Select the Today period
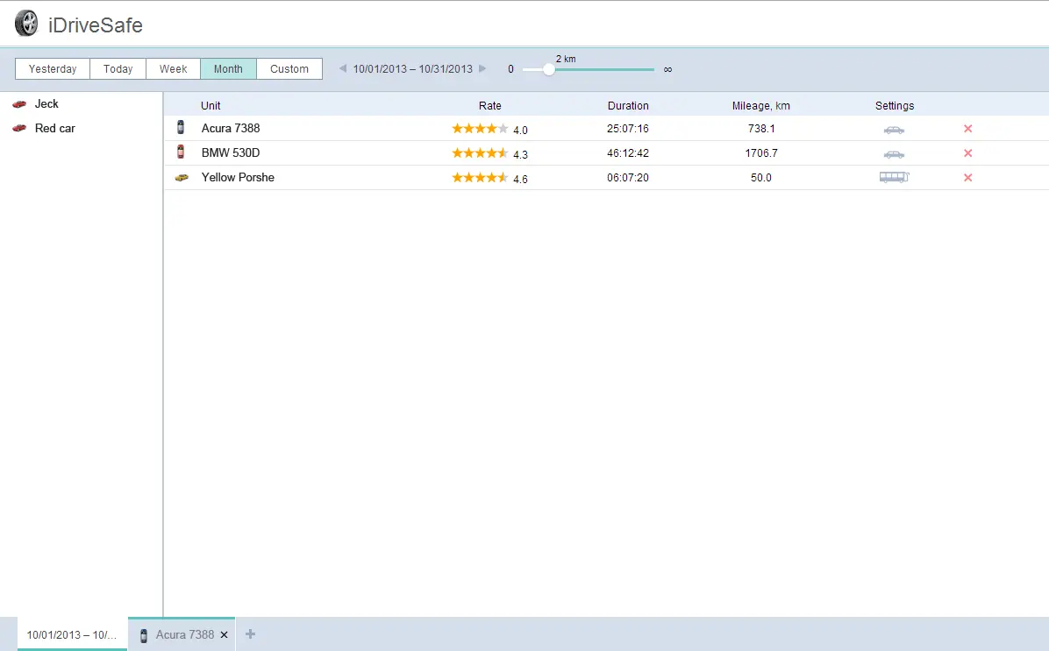 118,69
